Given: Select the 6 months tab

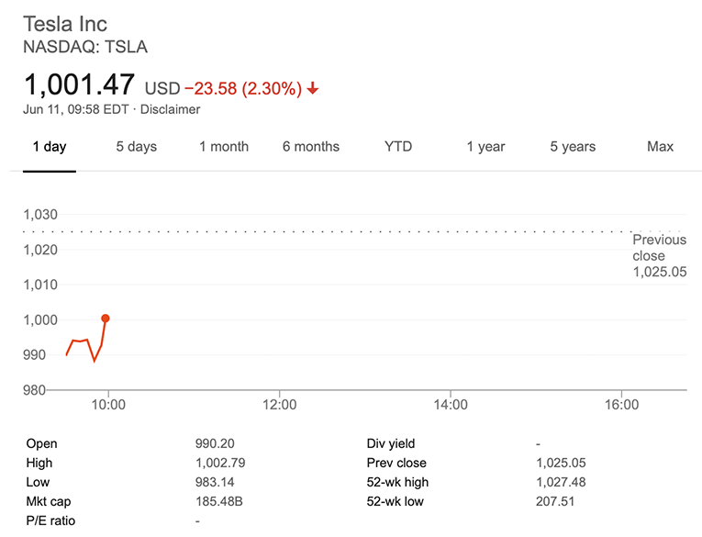Looking at the screenshot, I should (311, 147).
